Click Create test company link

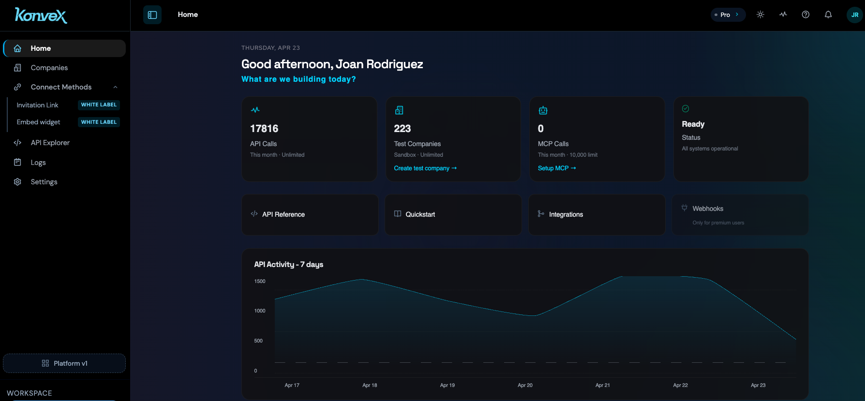[x=425, y=168]
